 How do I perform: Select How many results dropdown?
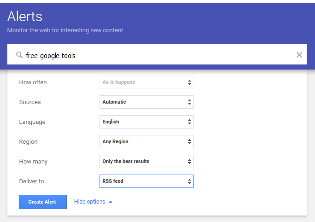point(146,161)
